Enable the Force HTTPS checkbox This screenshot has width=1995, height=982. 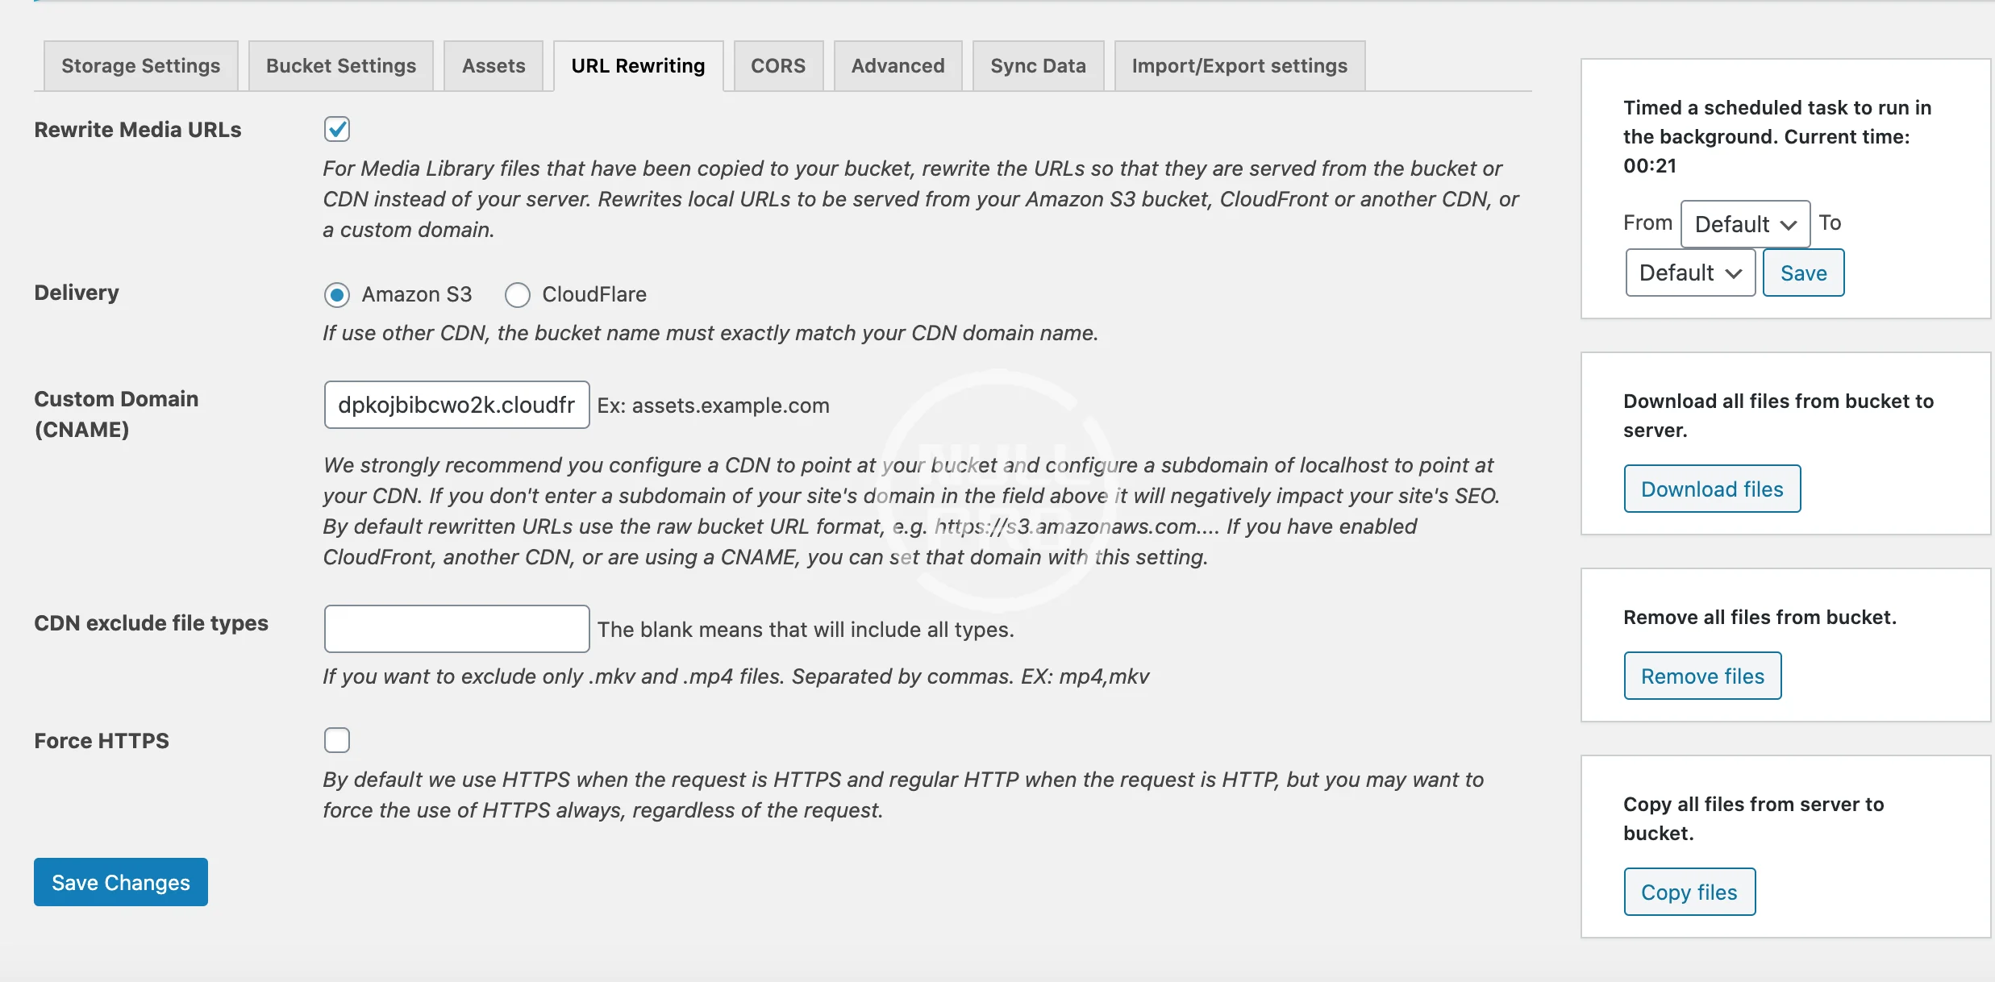(x=337, y=740)
